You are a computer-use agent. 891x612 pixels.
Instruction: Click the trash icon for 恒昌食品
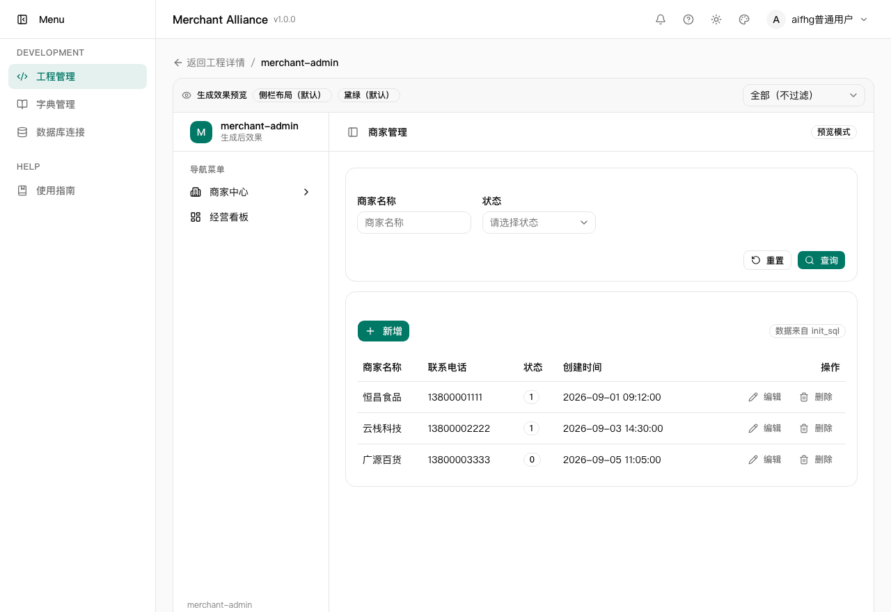[804, 397]
